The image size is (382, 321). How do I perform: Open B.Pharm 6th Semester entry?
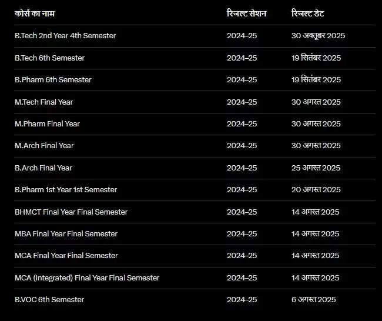coord(53,80)
